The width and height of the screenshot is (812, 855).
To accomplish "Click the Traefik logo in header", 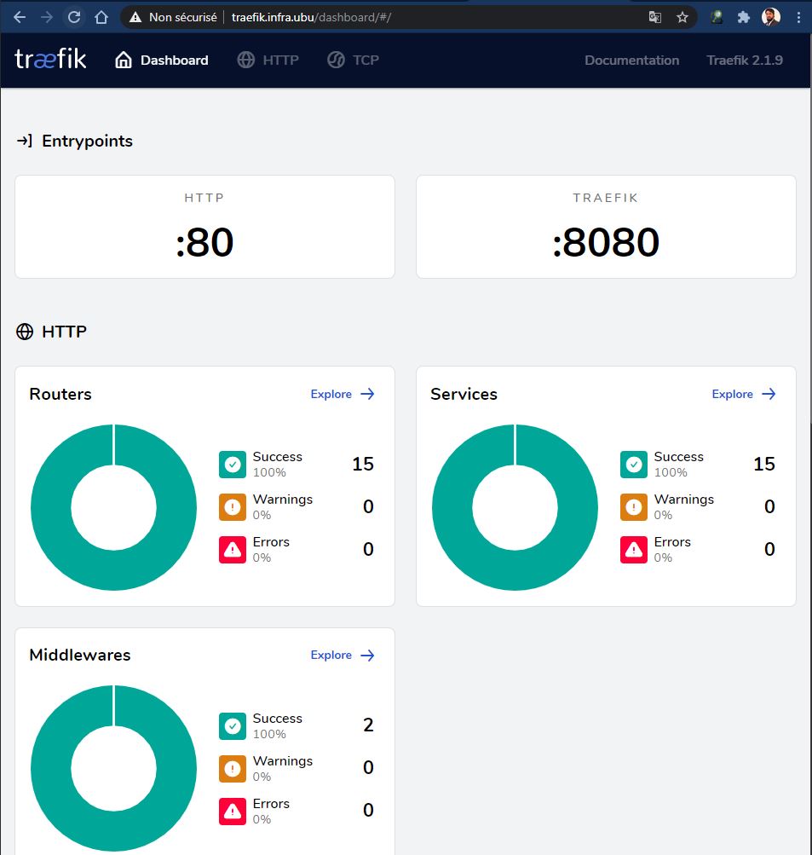I will [x=50, y=60].
